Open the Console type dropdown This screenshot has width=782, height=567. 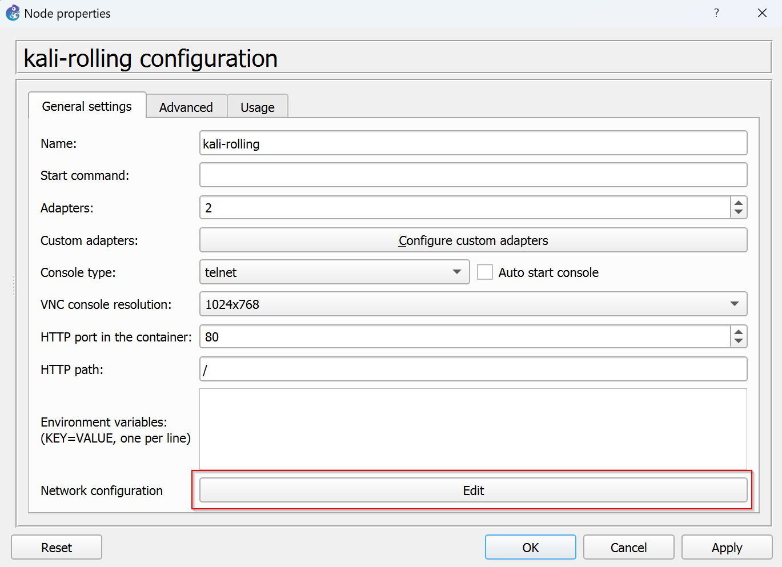click(x=334, y=272)
